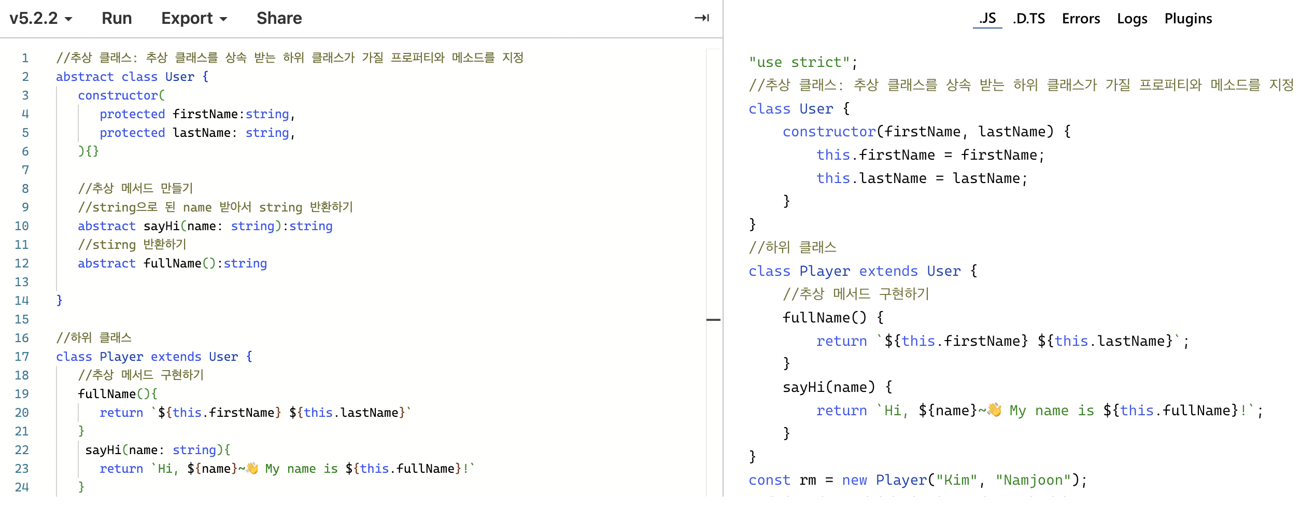Click the pane divider grab handle
The image size is (1301, 507).
pos(712,321)
